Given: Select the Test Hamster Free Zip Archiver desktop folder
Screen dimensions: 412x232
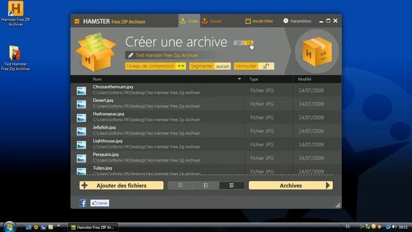Looking at the screenshot, I should [15, 58].
